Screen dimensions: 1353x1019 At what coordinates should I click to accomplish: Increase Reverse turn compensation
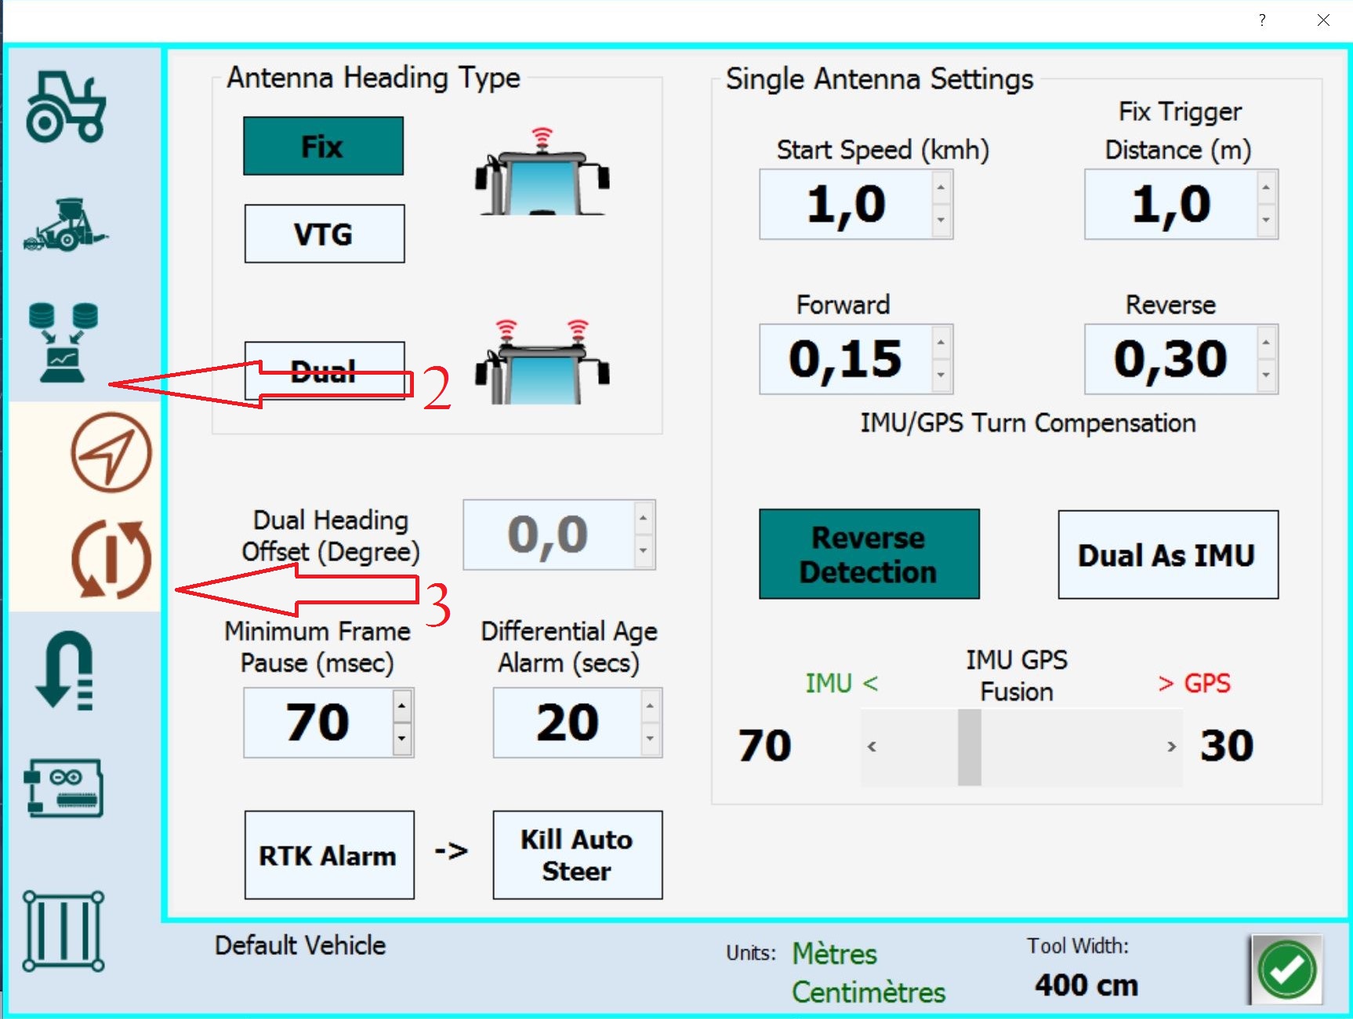click(x=1266, y=343)
